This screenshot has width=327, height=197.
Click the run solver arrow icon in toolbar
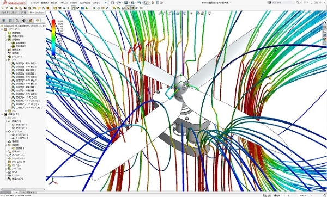(69, 8)
